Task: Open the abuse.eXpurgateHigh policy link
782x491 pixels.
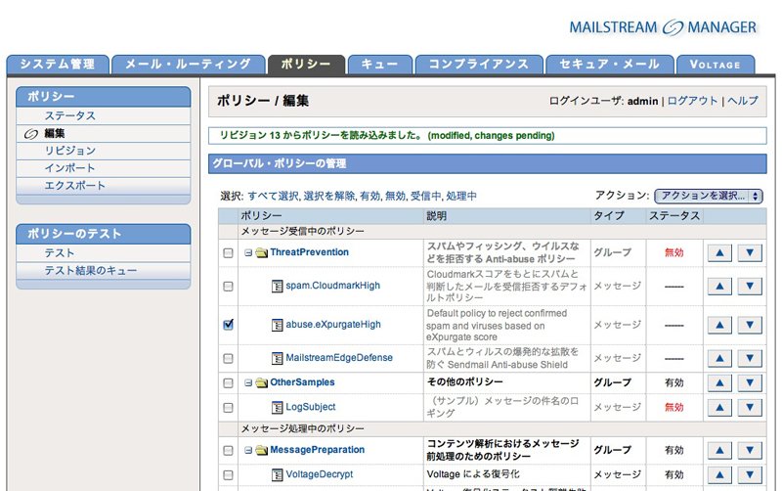Action: 333,325
